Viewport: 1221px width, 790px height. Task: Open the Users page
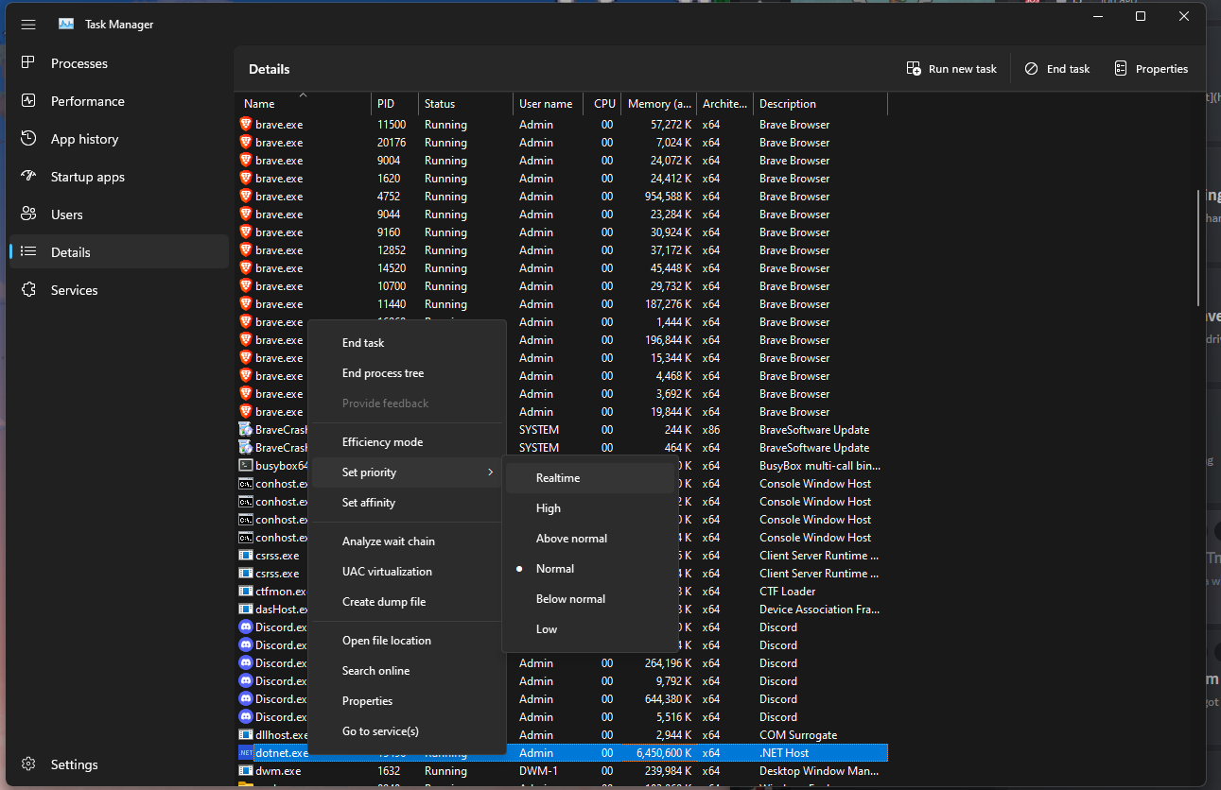pos(119,215)
